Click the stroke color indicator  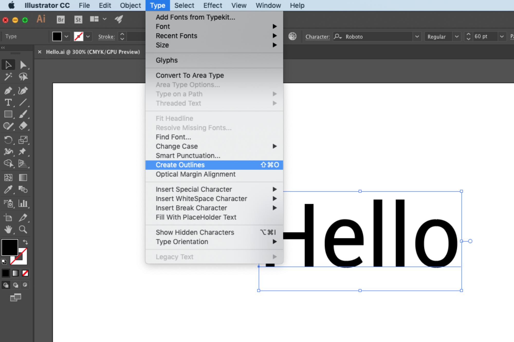pyautogui.click(x=78, y=36)
